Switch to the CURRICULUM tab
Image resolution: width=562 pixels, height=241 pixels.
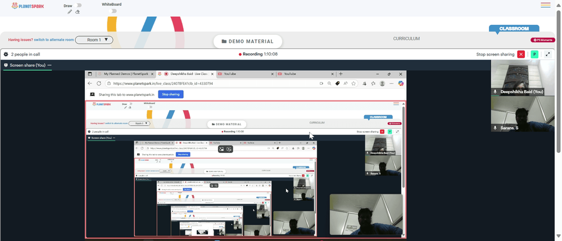pyautogui.click(x=406, y=39)
